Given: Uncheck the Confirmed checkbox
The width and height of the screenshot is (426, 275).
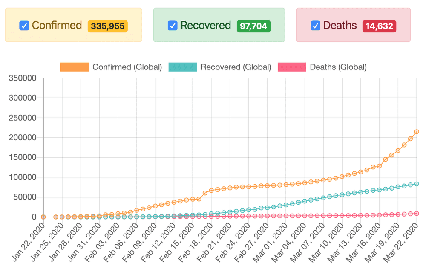Looking at the screenshot, I should click(x=24, y=26).
